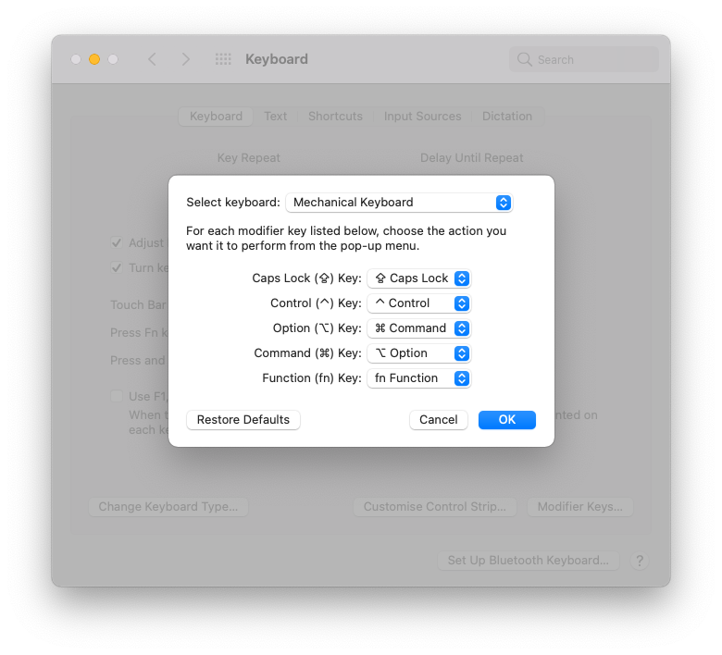The image size is (722, 655).
Task: Click stepper arrows of Caps Lock popup
Action: point(462,278)
